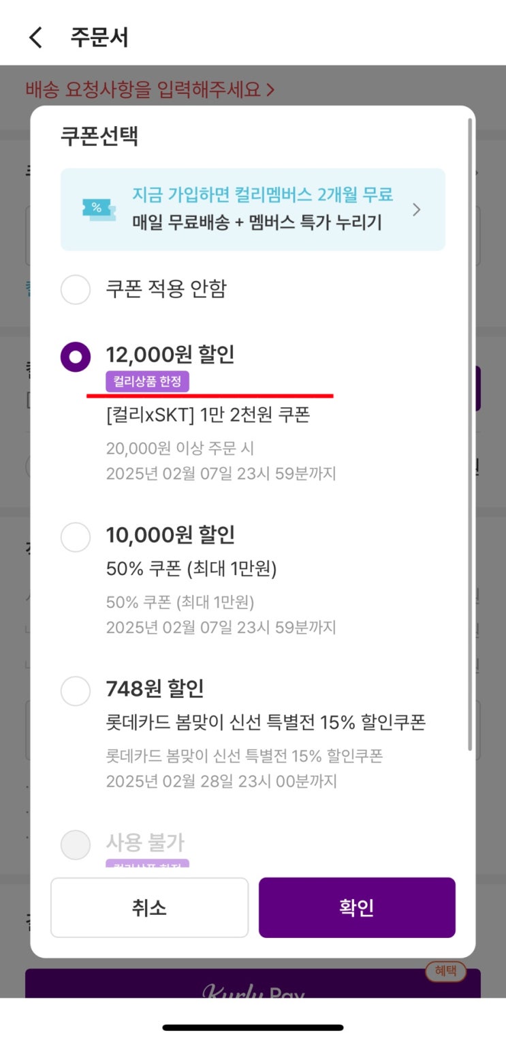Tap the Kurly Pay payment button
The width and height of the screenshot is (506, 1041).
click(253, 988)
